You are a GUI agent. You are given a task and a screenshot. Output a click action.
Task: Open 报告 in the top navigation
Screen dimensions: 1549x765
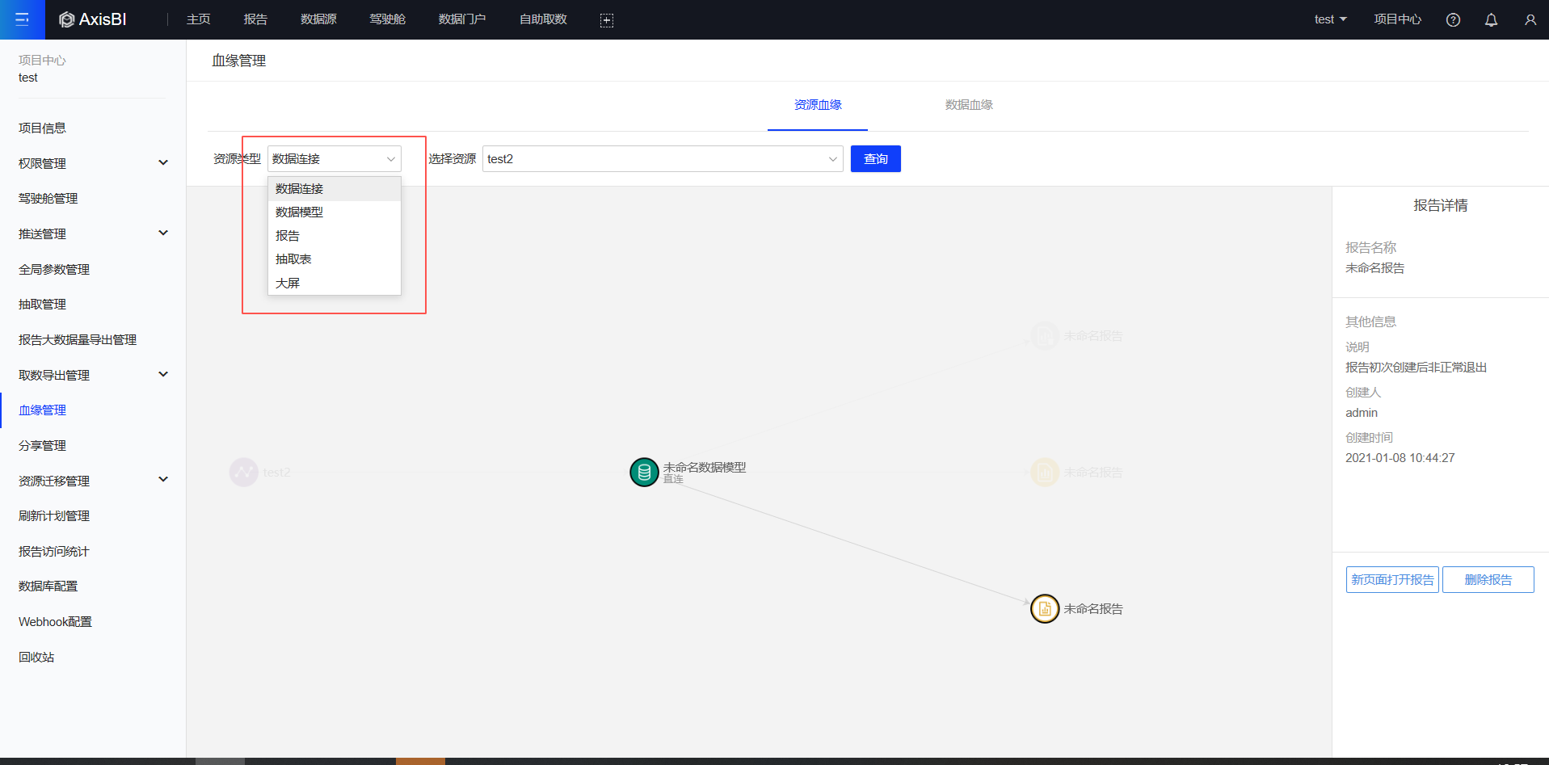(x=255, y=19)
